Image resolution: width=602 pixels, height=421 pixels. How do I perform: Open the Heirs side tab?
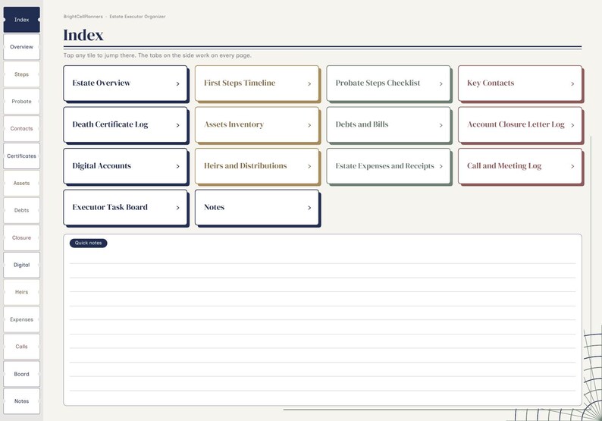(x=21, y=292)
